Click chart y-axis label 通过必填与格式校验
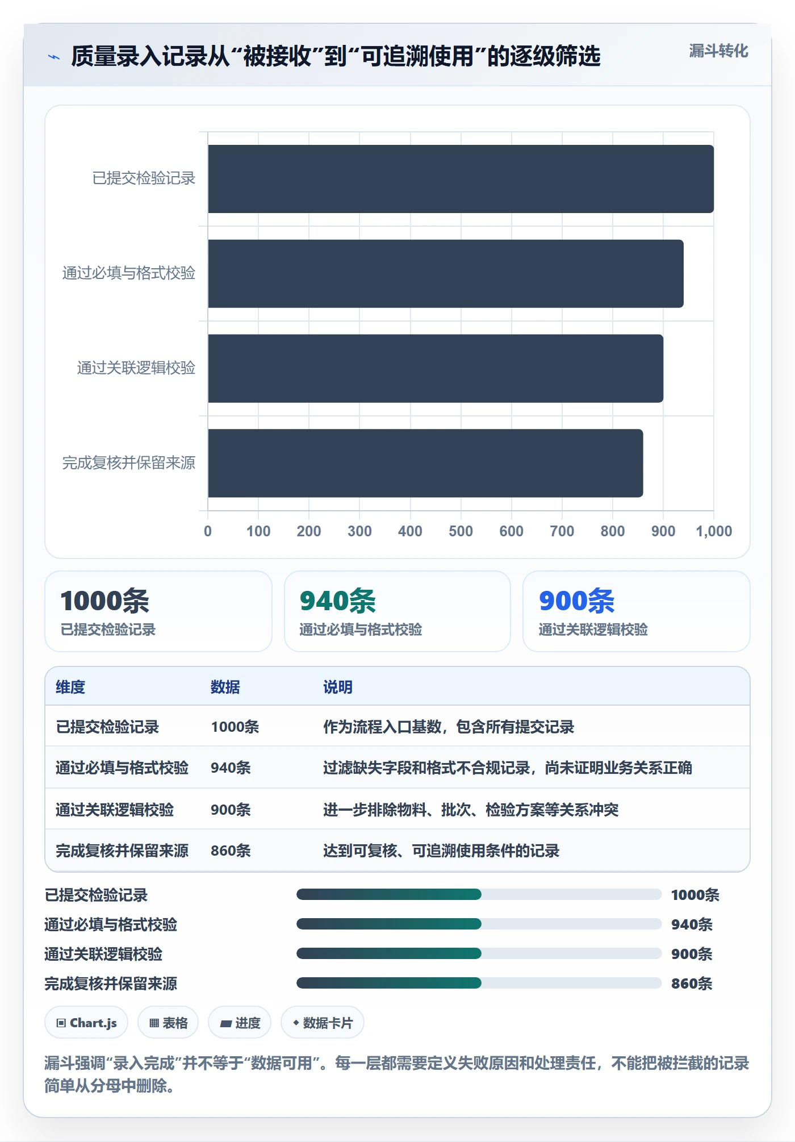The width and height of the screenshot is (795, 1142). pos(129,273)
